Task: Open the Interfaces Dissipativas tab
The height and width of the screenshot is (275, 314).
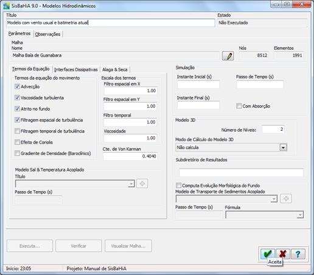Action: pyautogui.click(x=76, y=69)
